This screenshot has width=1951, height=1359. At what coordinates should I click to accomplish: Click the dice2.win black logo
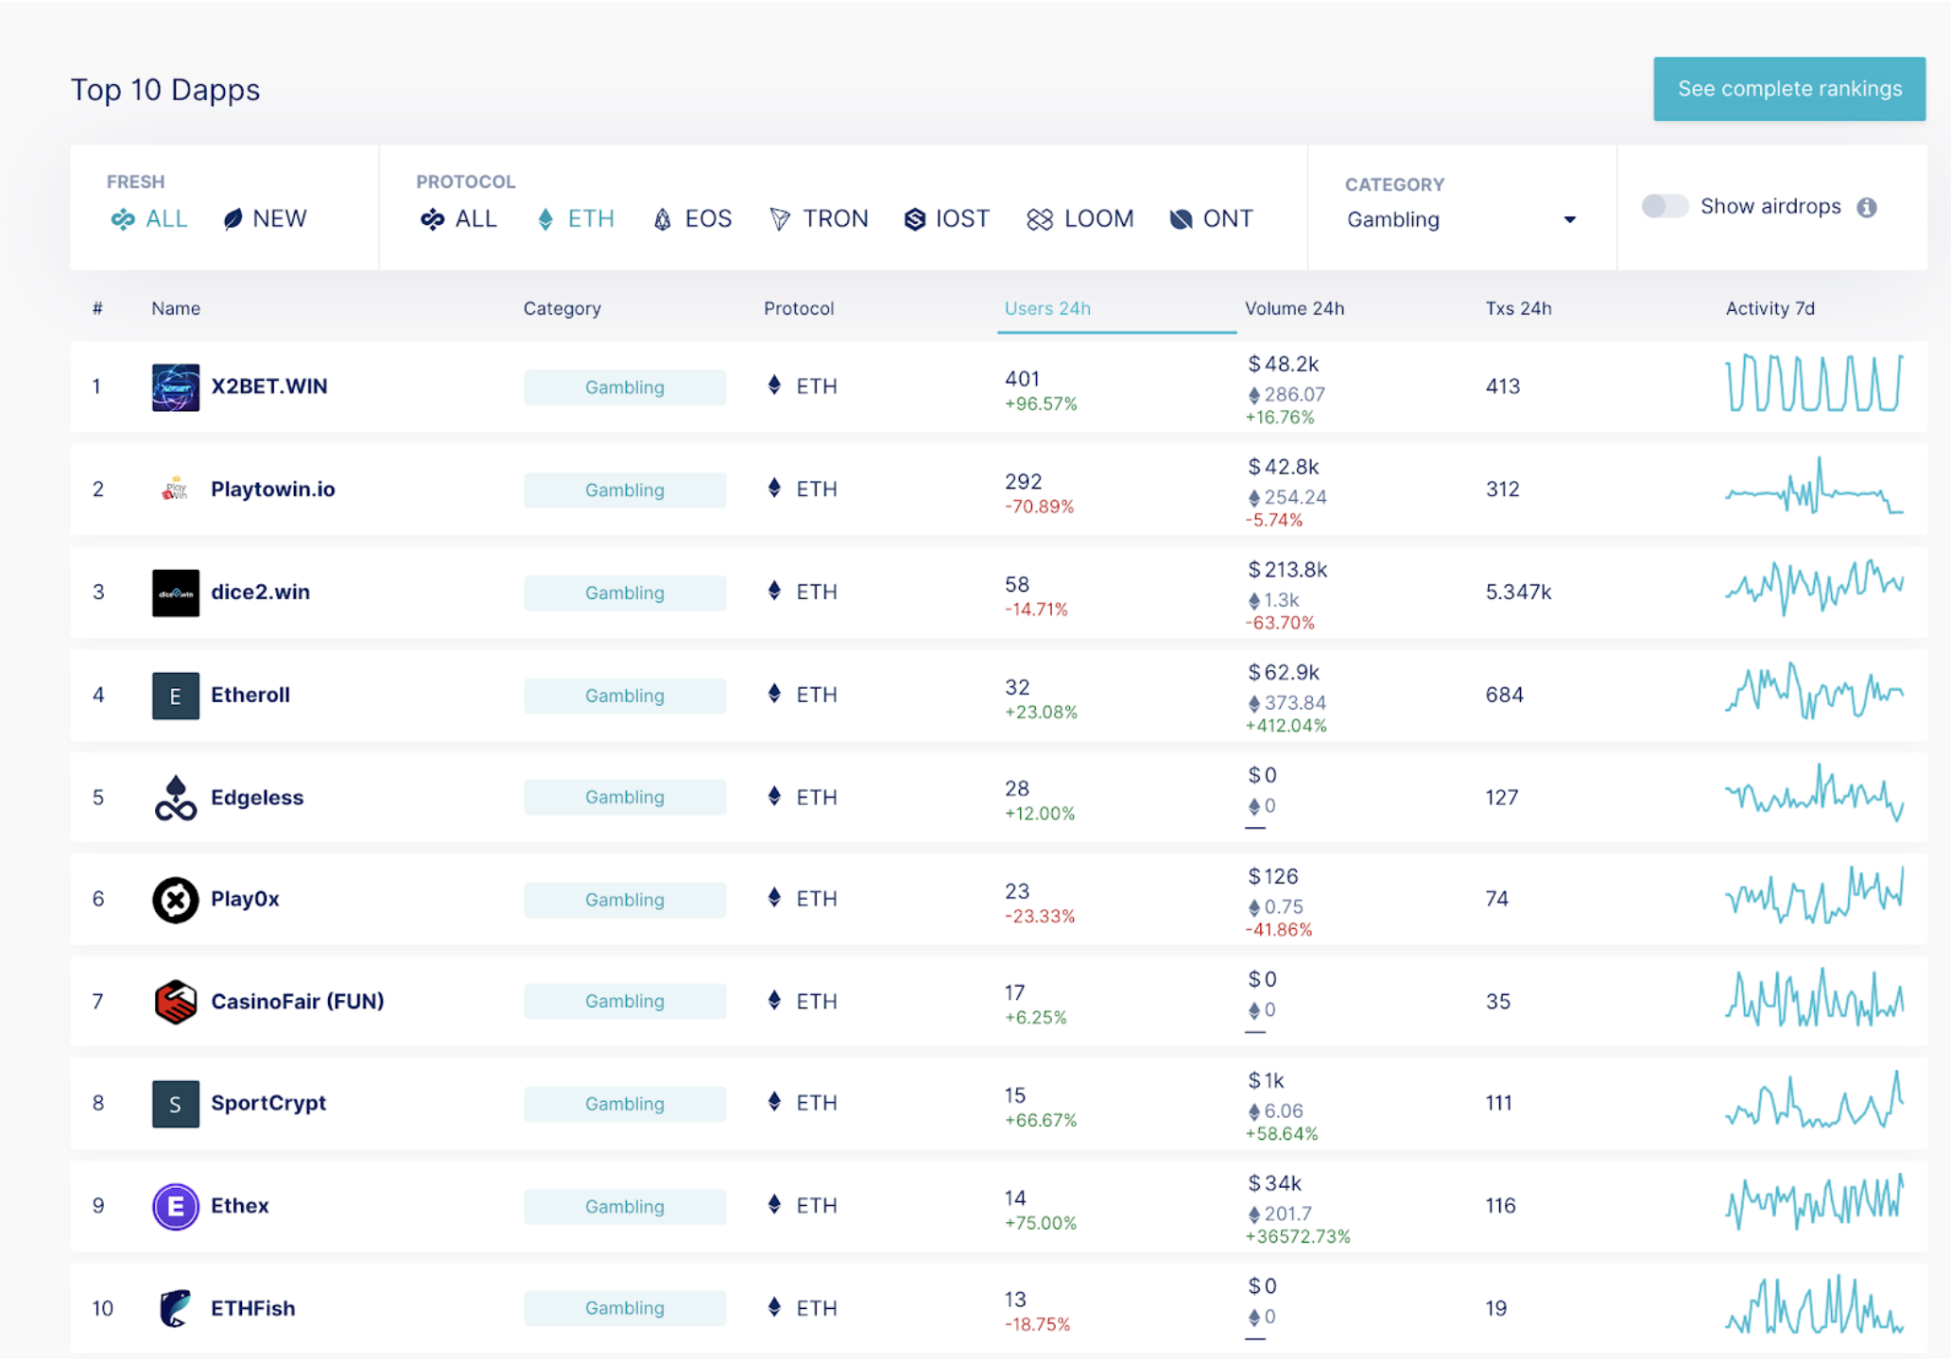(x=176, y=593)
